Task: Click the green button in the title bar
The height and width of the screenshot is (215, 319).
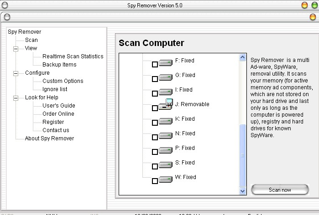Action: pos(314,5)
